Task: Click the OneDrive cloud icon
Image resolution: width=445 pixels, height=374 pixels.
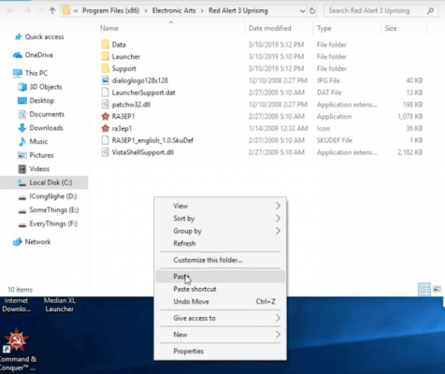Action: [x=18, y=55]
